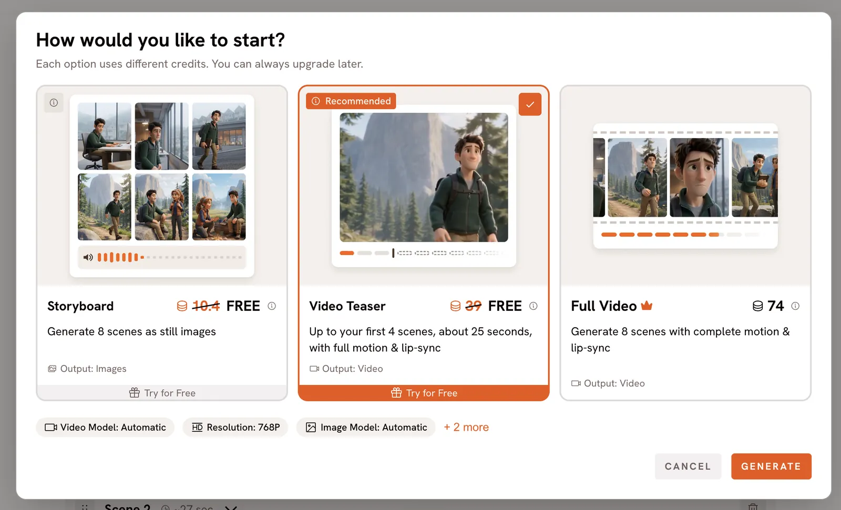Click the Video Teaser timeline progress bar
Viewport: 841px width, 510px height.
pos(422,253)
